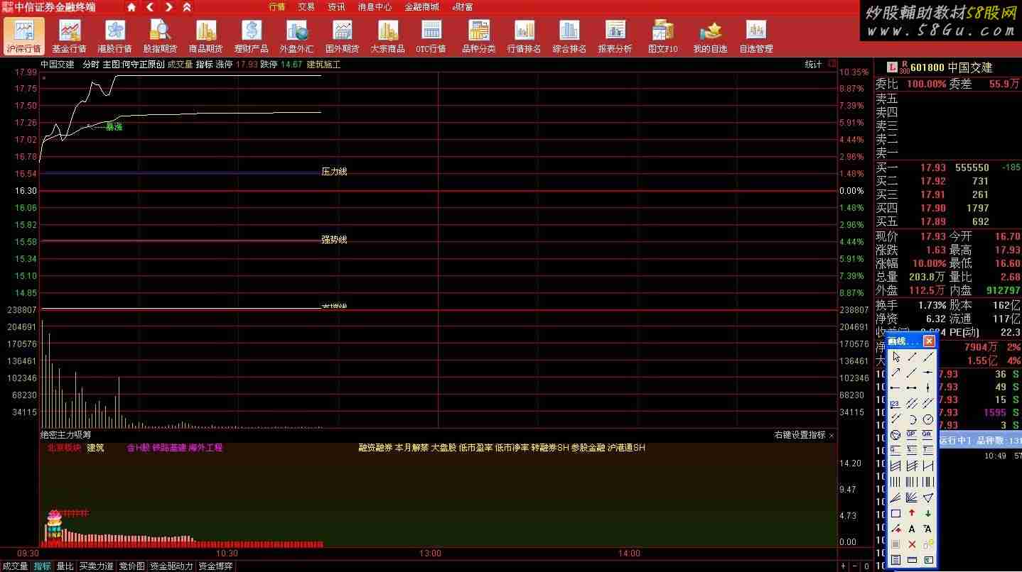
Task: Click the minus zoom button at the bottom right
Action: click(855, 566)
